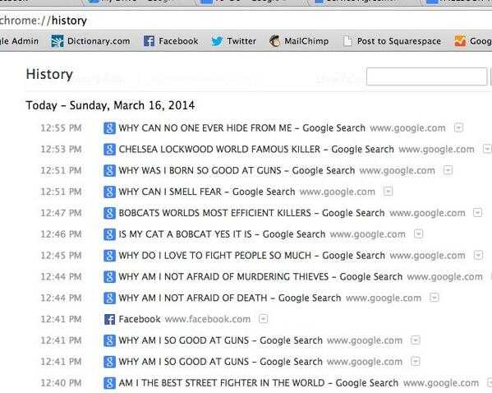Viewport: 492px width, 393px height.
Task: Click Google favicon beside LOVE TO FIGHT PEOPLE entry
Action: coord(109,256)
